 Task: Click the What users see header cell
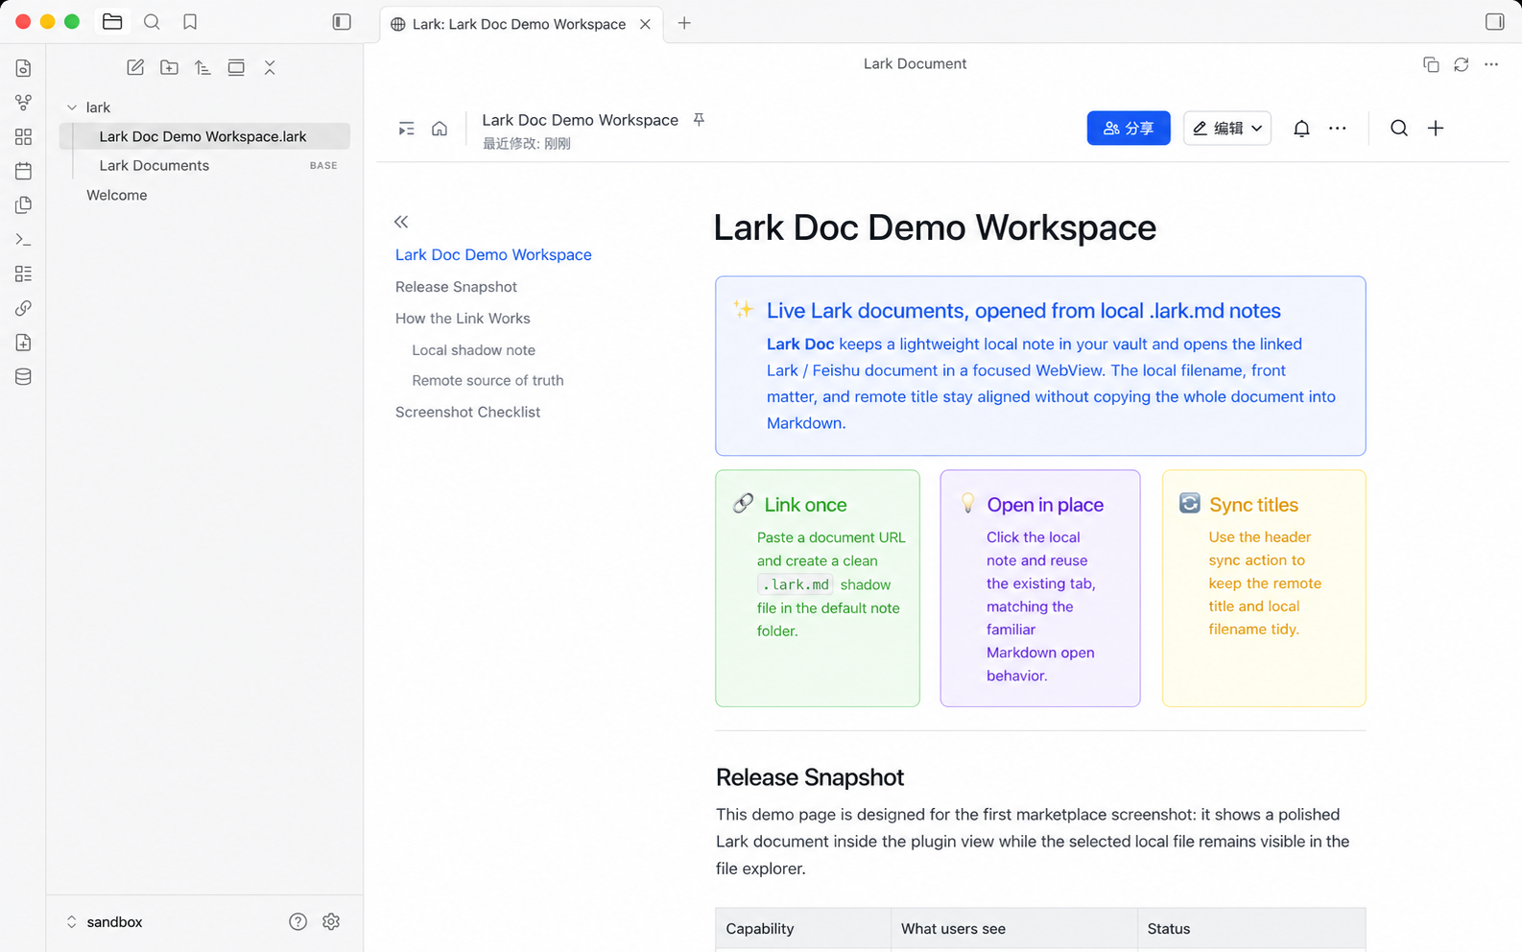coord(1014,929)
